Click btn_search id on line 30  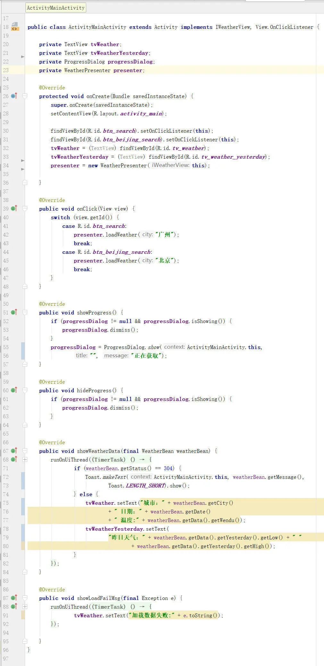pyautogui.click(x=119, y=131)
